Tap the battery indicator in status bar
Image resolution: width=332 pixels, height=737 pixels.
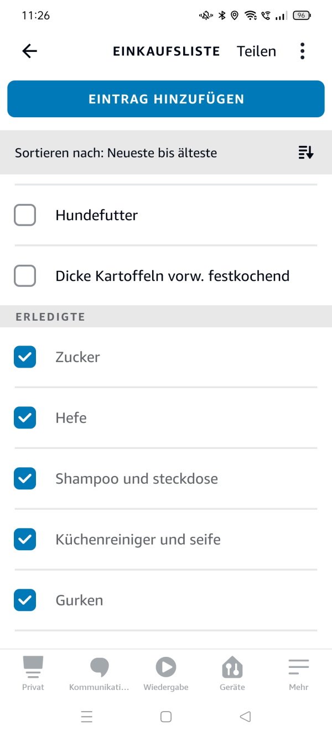point(301,15)
